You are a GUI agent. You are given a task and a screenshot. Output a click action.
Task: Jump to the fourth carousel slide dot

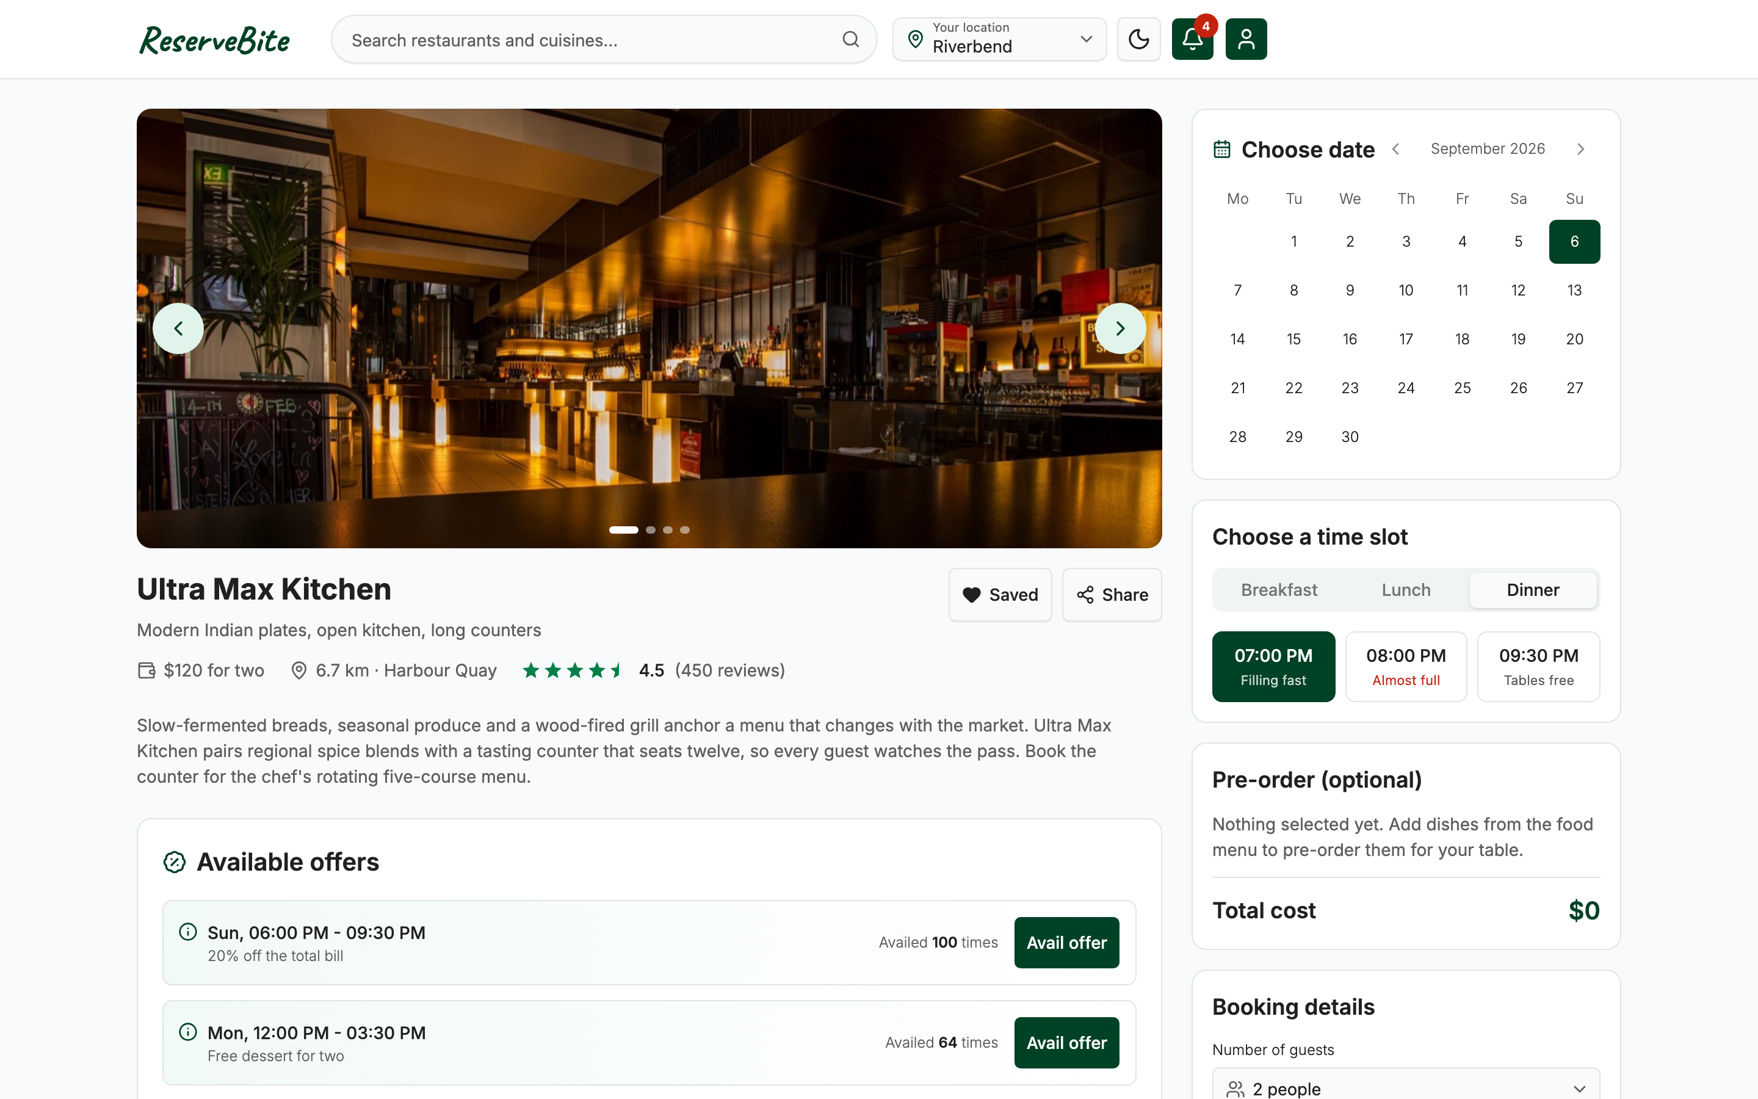click(x=684, y=530)
